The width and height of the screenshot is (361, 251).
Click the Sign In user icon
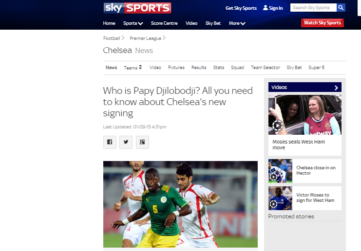tap(266, 8)
